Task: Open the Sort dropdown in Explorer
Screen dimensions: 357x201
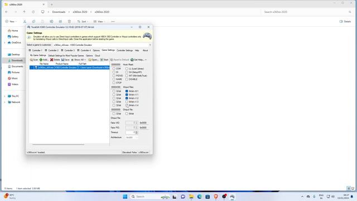Action: 83,21
